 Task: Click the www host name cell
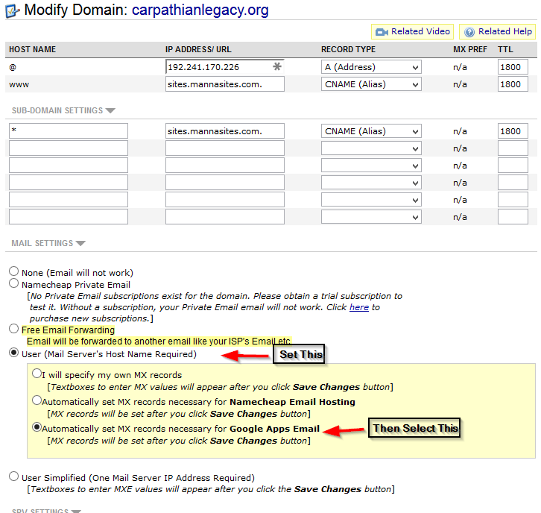point(19,84)
